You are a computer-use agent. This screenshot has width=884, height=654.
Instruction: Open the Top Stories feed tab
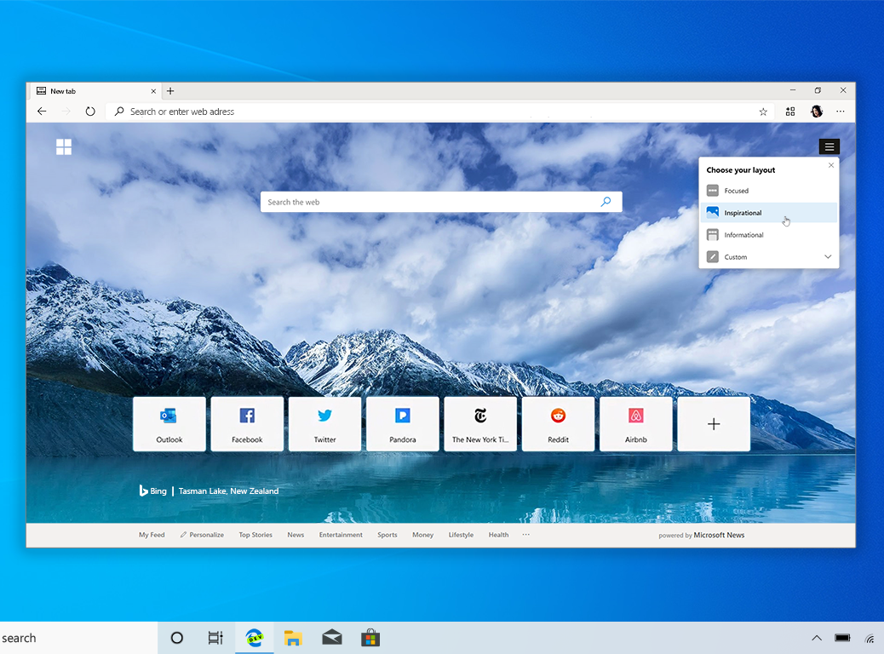pos(255,535)
